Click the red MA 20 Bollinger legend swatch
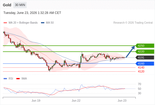 [5, 23]
